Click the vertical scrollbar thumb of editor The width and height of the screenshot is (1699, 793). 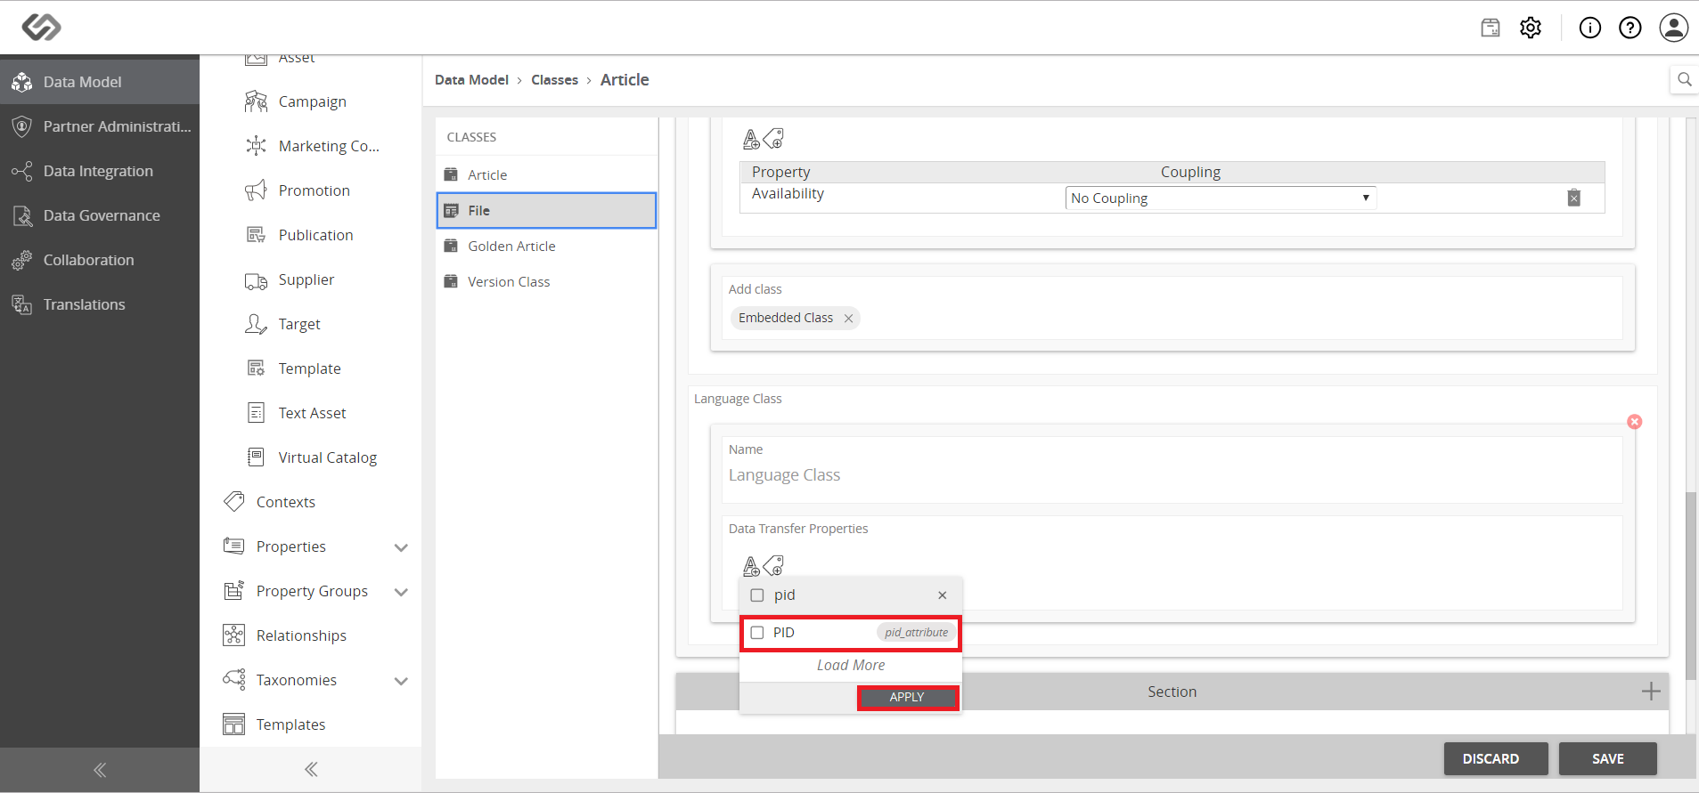[1691, 586]
